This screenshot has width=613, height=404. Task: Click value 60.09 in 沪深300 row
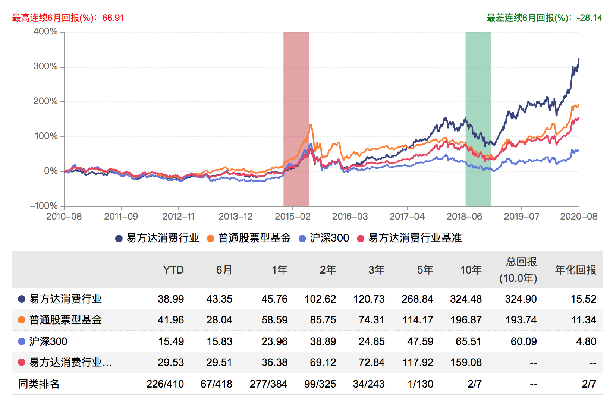point(524,341)
